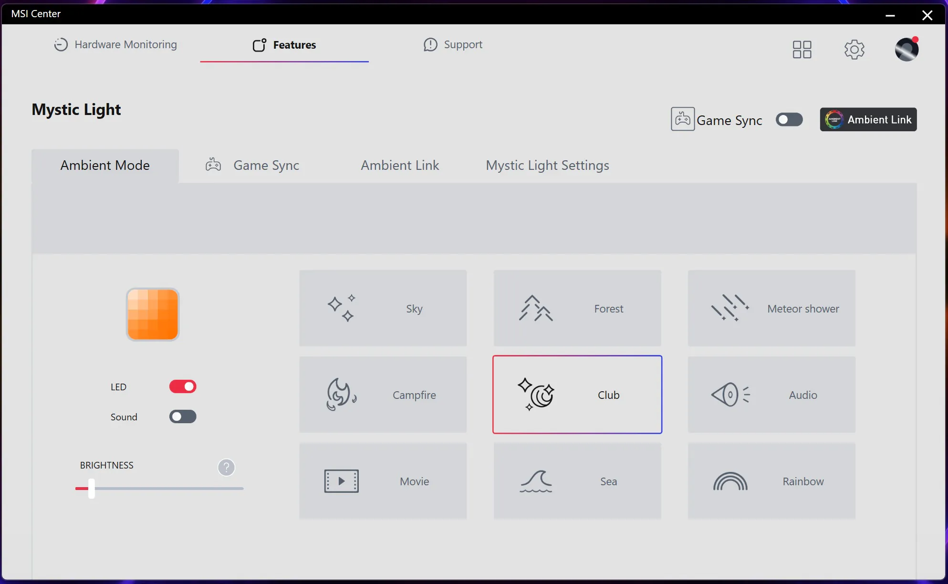
Task: Select the Audio speaker icon
Action: point(730,395)
